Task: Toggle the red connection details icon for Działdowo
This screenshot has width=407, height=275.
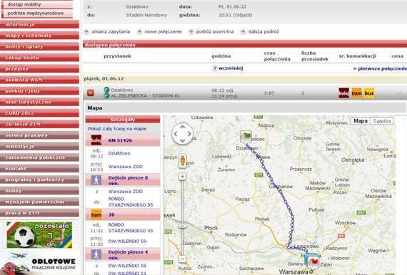Action: [x=91, y=93]
